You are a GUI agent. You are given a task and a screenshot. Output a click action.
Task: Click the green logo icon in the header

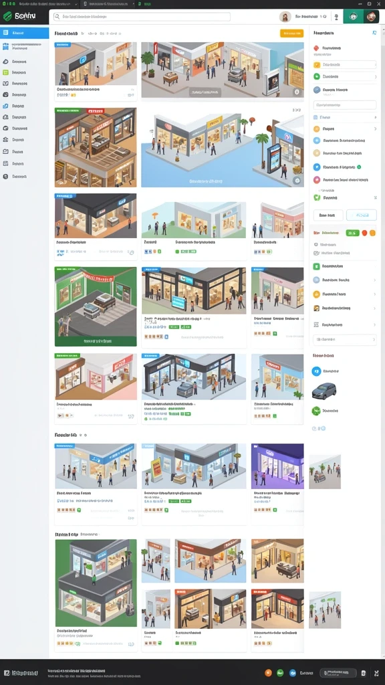pos(7,17)
